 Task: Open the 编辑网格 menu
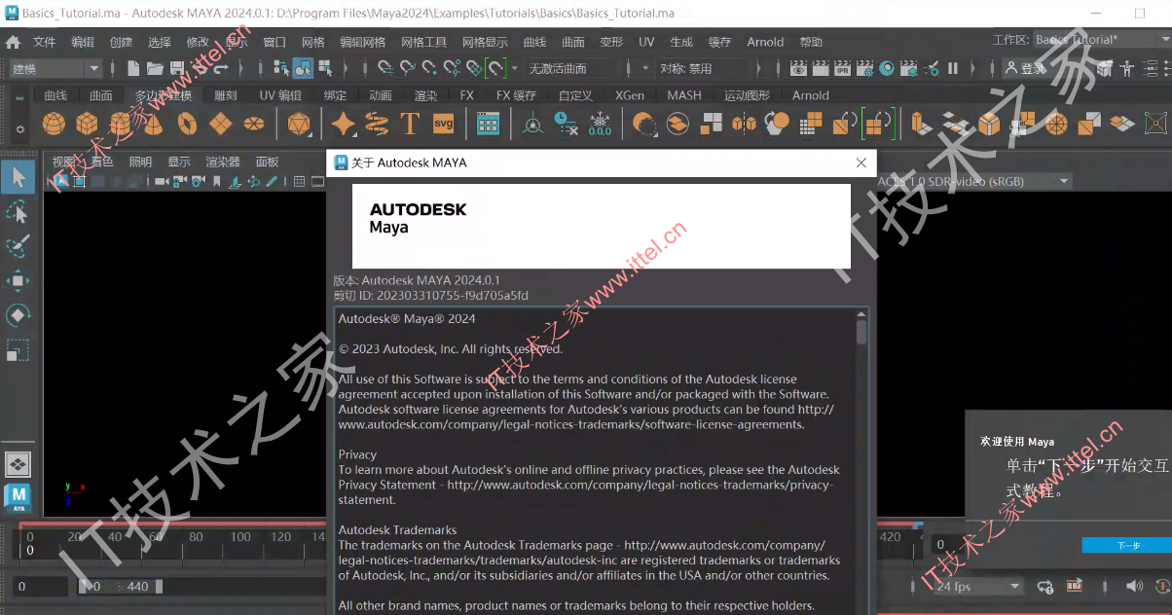362,42
